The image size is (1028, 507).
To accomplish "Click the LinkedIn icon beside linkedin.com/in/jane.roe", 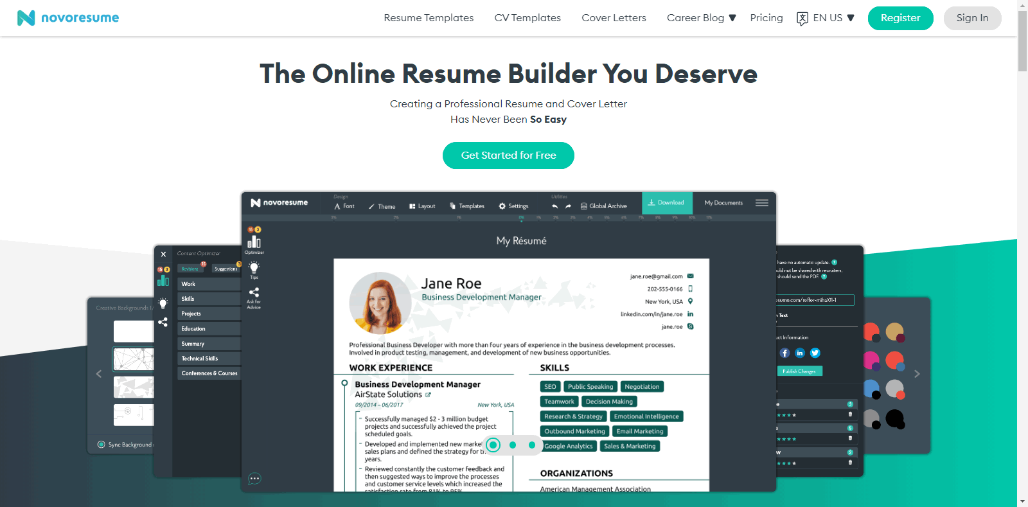I will [x=691, y=314].
